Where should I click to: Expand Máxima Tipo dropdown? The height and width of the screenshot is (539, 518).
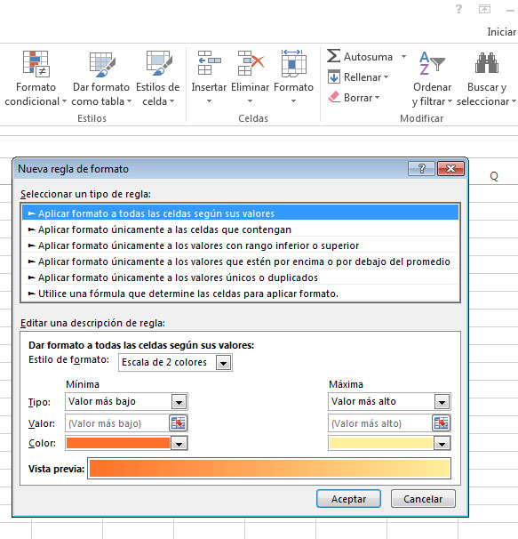442,402
